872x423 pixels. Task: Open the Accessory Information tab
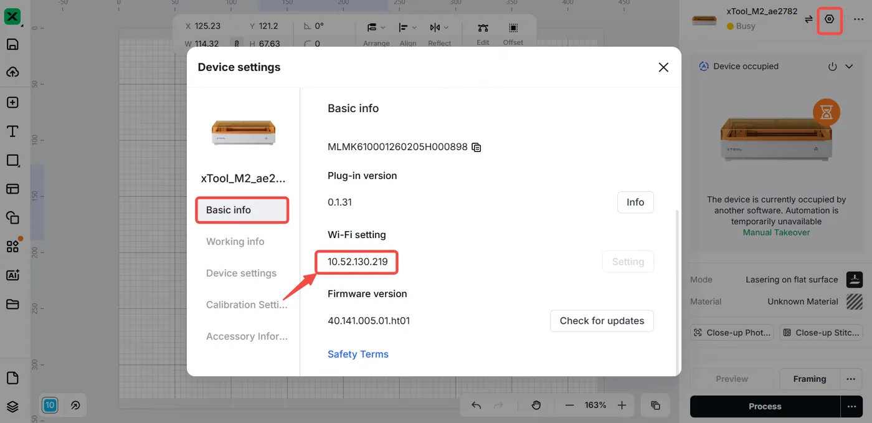coord(247,336)
